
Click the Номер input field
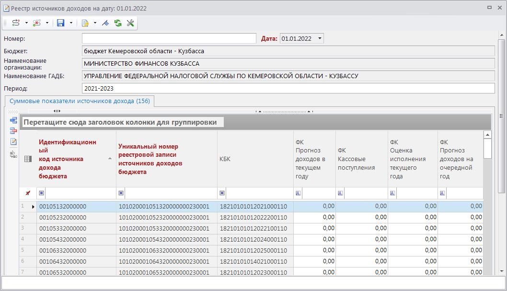(169, 38)
